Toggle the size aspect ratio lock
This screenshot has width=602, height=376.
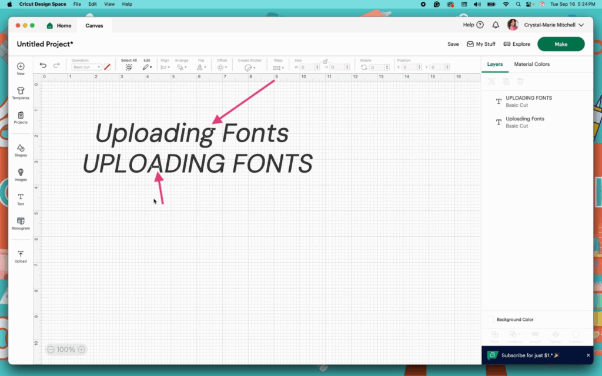pos(325,61)
